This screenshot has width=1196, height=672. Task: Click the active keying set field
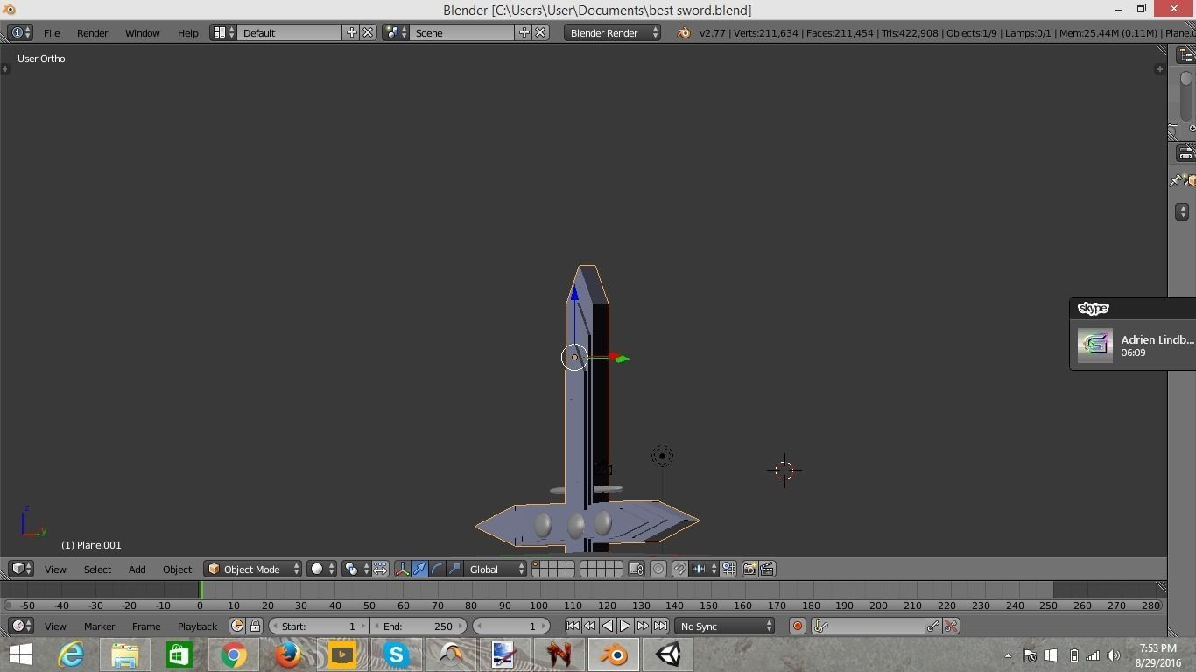coord(867,626)
